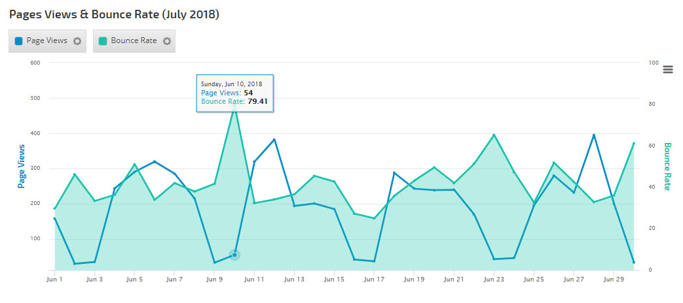Click the Page Views point at Jun 6
This screenshot has height=303, width=683.
coord(155,161)
